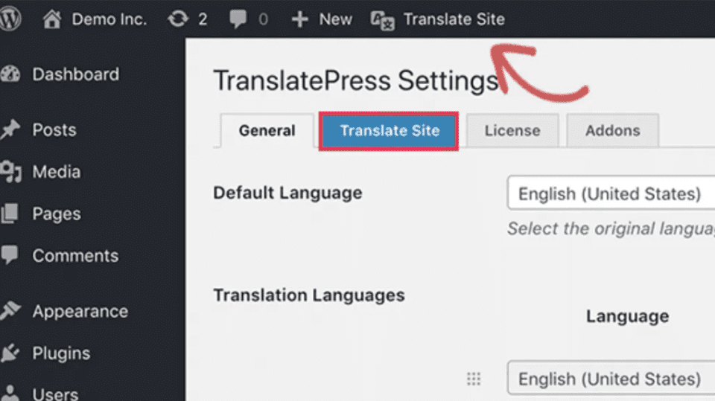The width and height of the screenshot is (715, 401).
Task: Click the translate icon in admin bar
Action: [x=382, y=21]
